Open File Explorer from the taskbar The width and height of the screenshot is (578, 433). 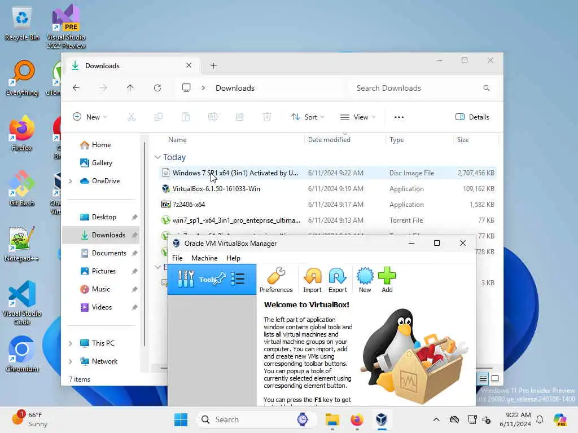tap(332, 419)
